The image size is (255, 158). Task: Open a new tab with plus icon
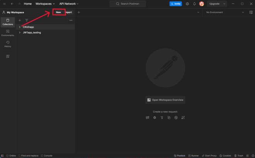[79, 12]
